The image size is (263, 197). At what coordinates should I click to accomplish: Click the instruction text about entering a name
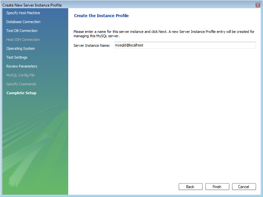click(x=164, y=34)
